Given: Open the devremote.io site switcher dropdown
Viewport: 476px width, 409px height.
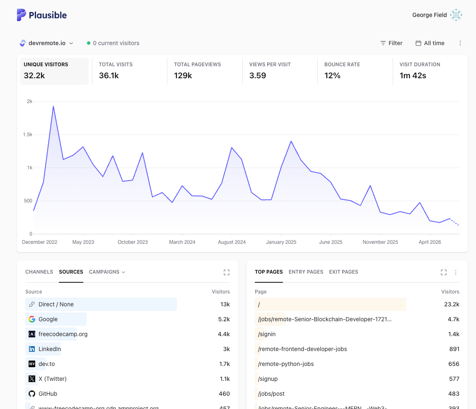Looking at the screenshot, I should [46, 43].
